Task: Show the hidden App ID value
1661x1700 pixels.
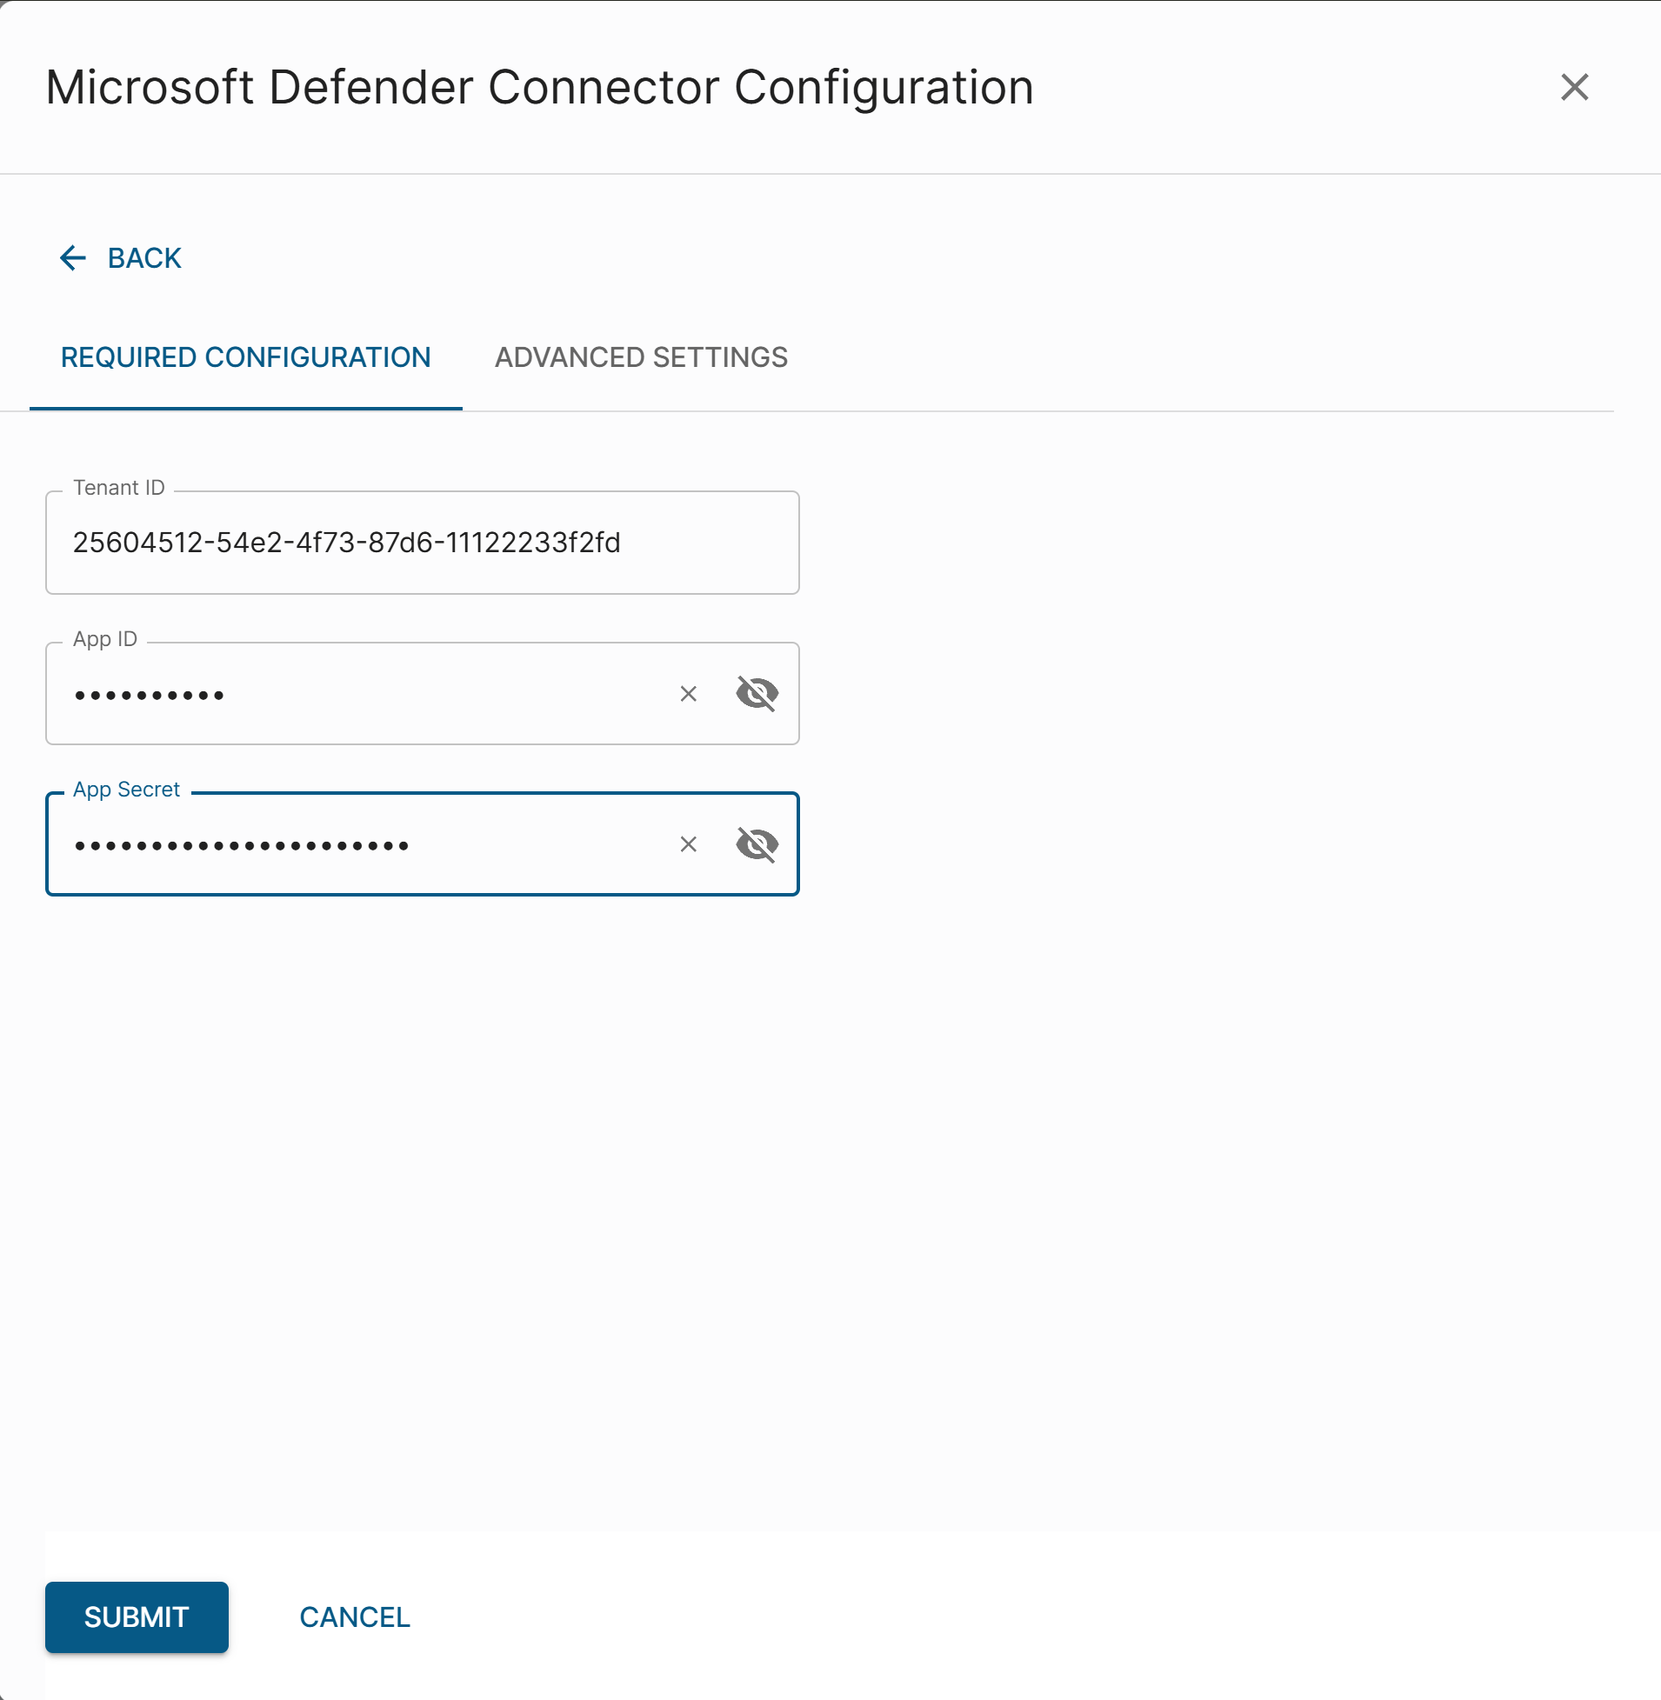Action: click(757, 694)
